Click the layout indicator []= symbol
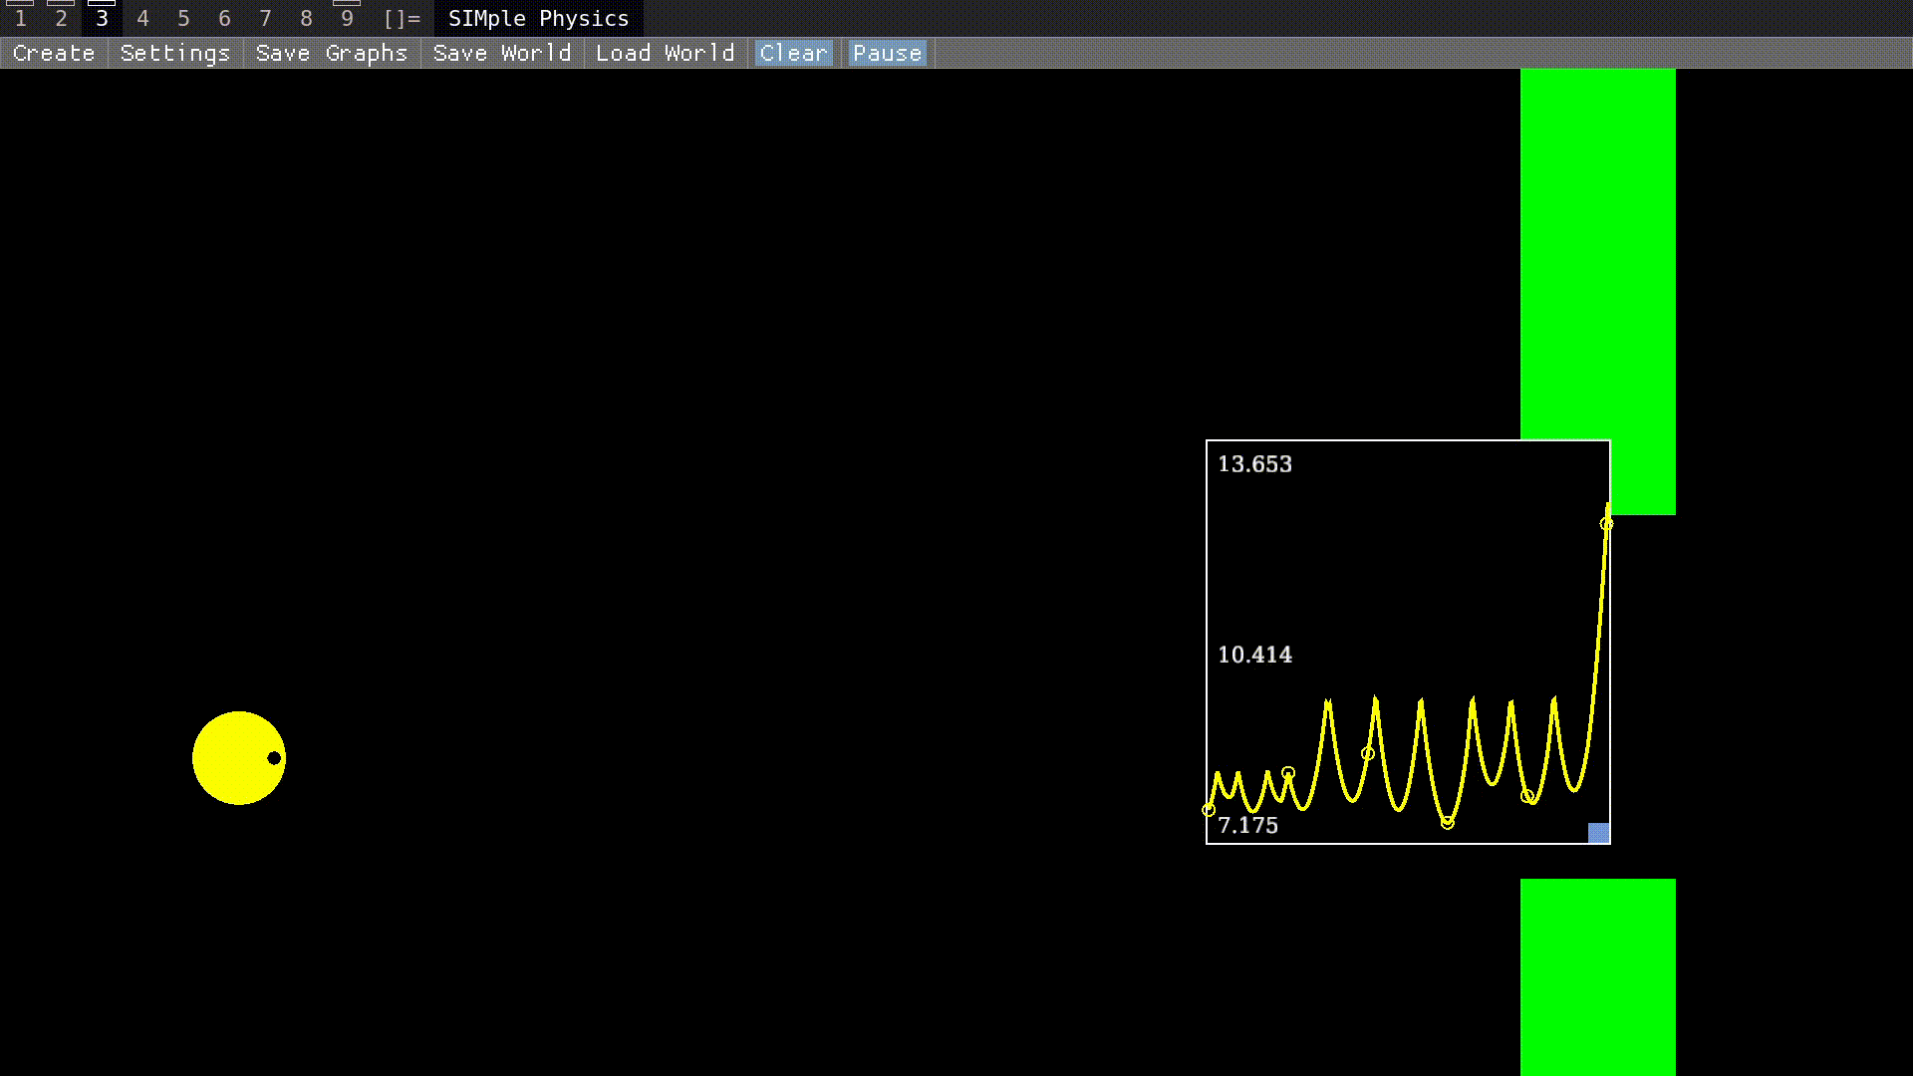The height and width of the screenshot is (1076, 1913). [x=402, y=19]
